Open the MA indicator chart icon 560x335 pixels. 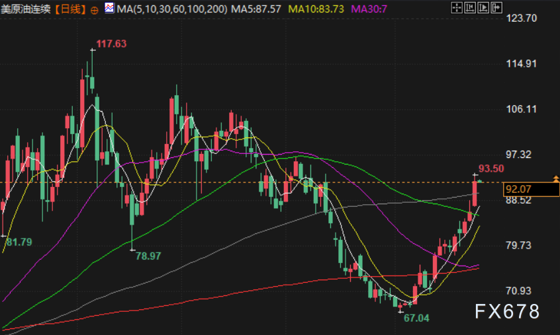[x=110, y=8]
